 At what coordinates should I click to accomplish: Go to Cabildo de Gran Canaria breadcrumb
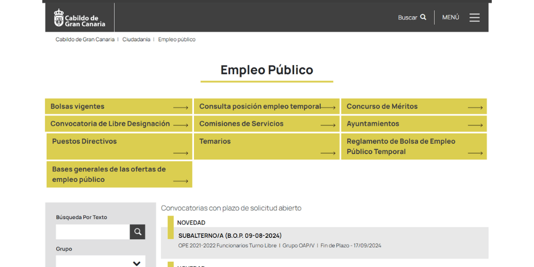coord(85,40)
